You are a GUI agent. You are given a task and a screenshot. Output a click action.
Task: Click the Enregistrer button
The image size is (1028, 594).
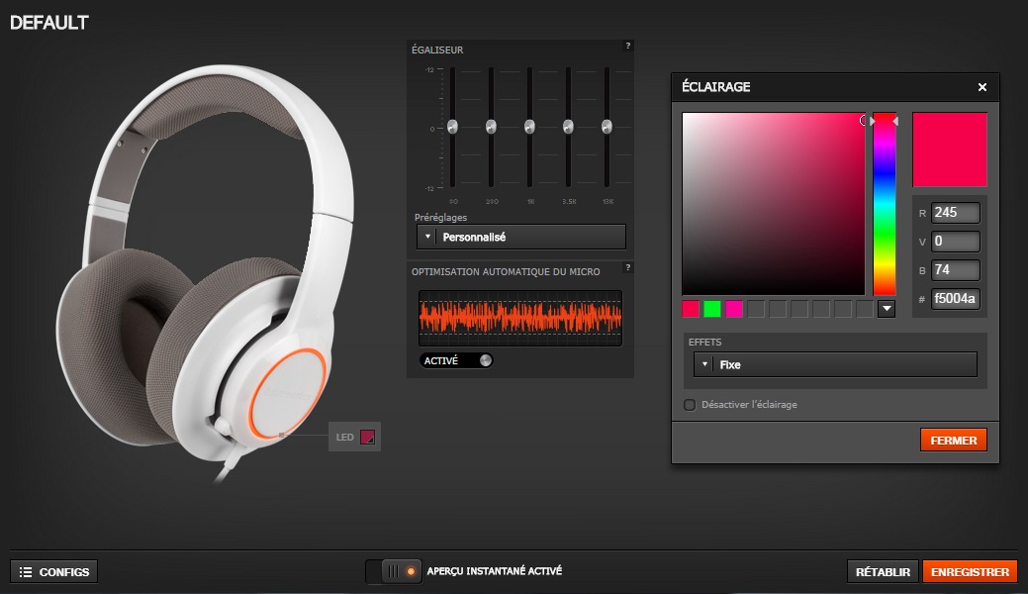[x=970, y=572]
